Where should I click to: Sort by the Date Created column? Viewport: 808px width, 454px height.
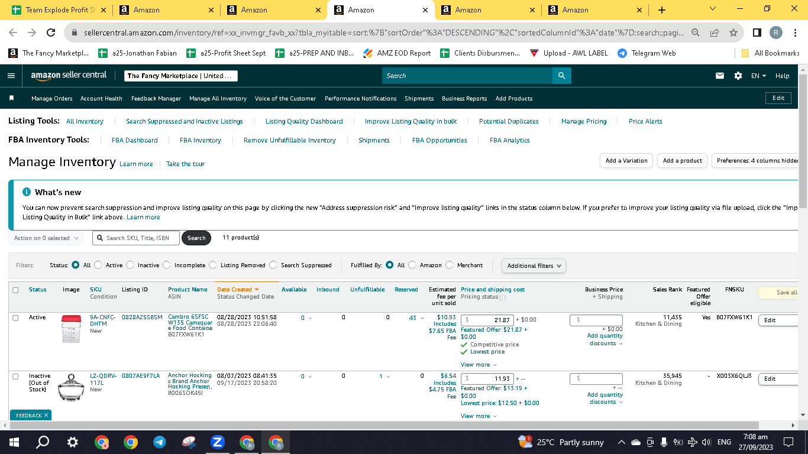[238, 290]
